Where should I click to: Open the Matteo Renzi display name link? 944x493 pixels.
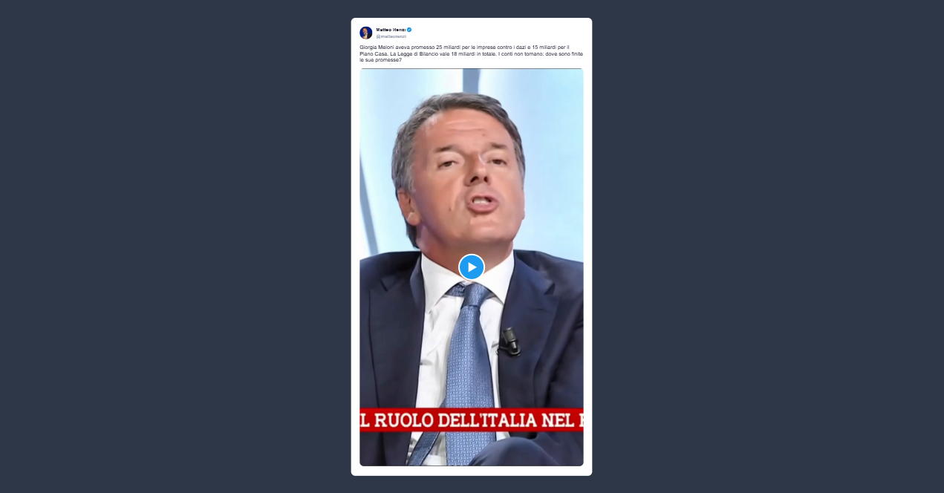(x=390, y=30)
